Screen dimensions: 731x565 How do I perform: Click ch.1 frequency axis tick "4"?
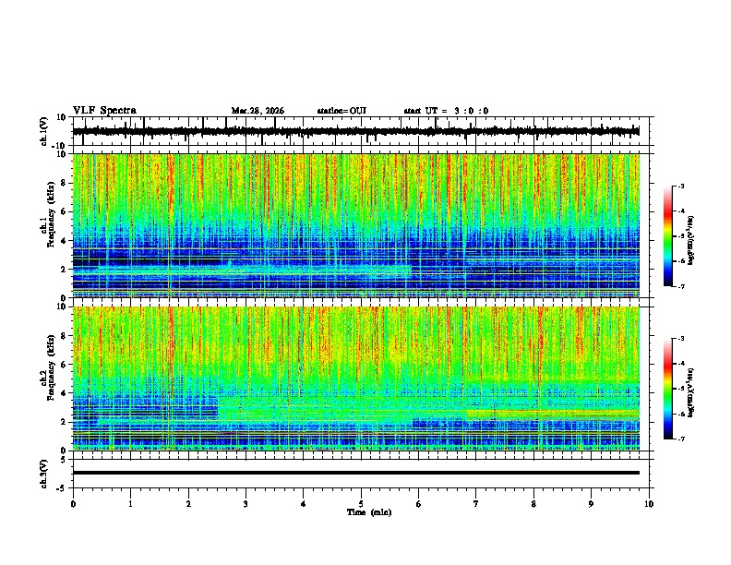pos(64,241)
